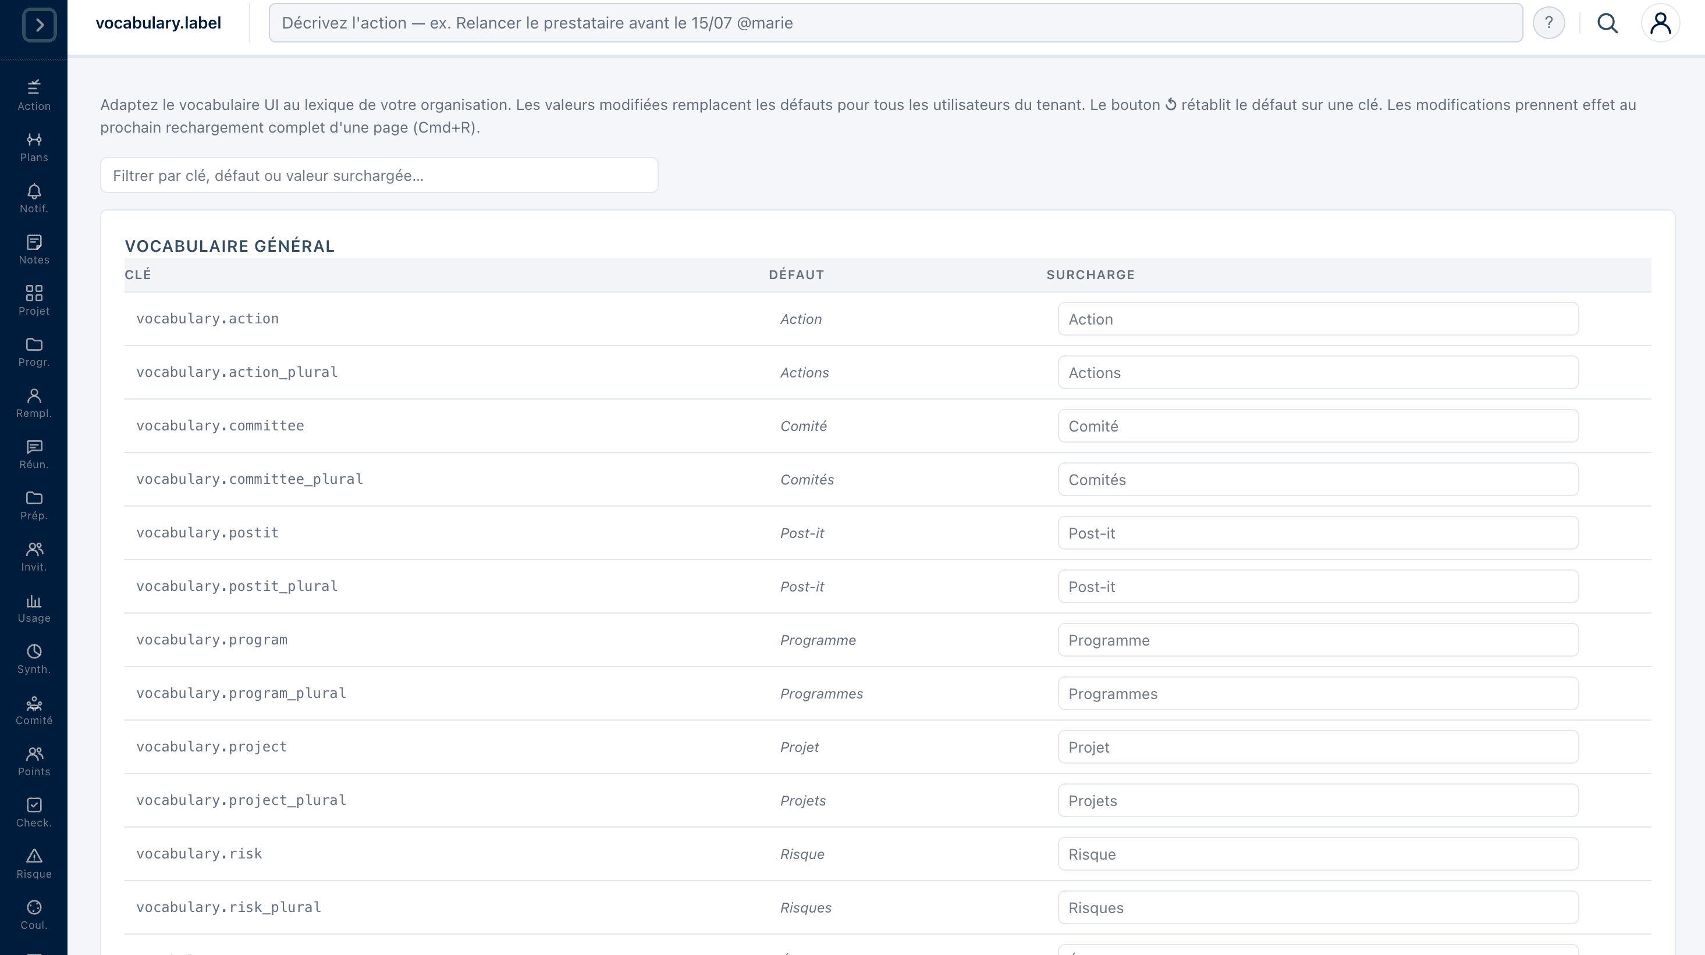
Task: Click the default value "Comité"
Action: (x=804, y=426)
